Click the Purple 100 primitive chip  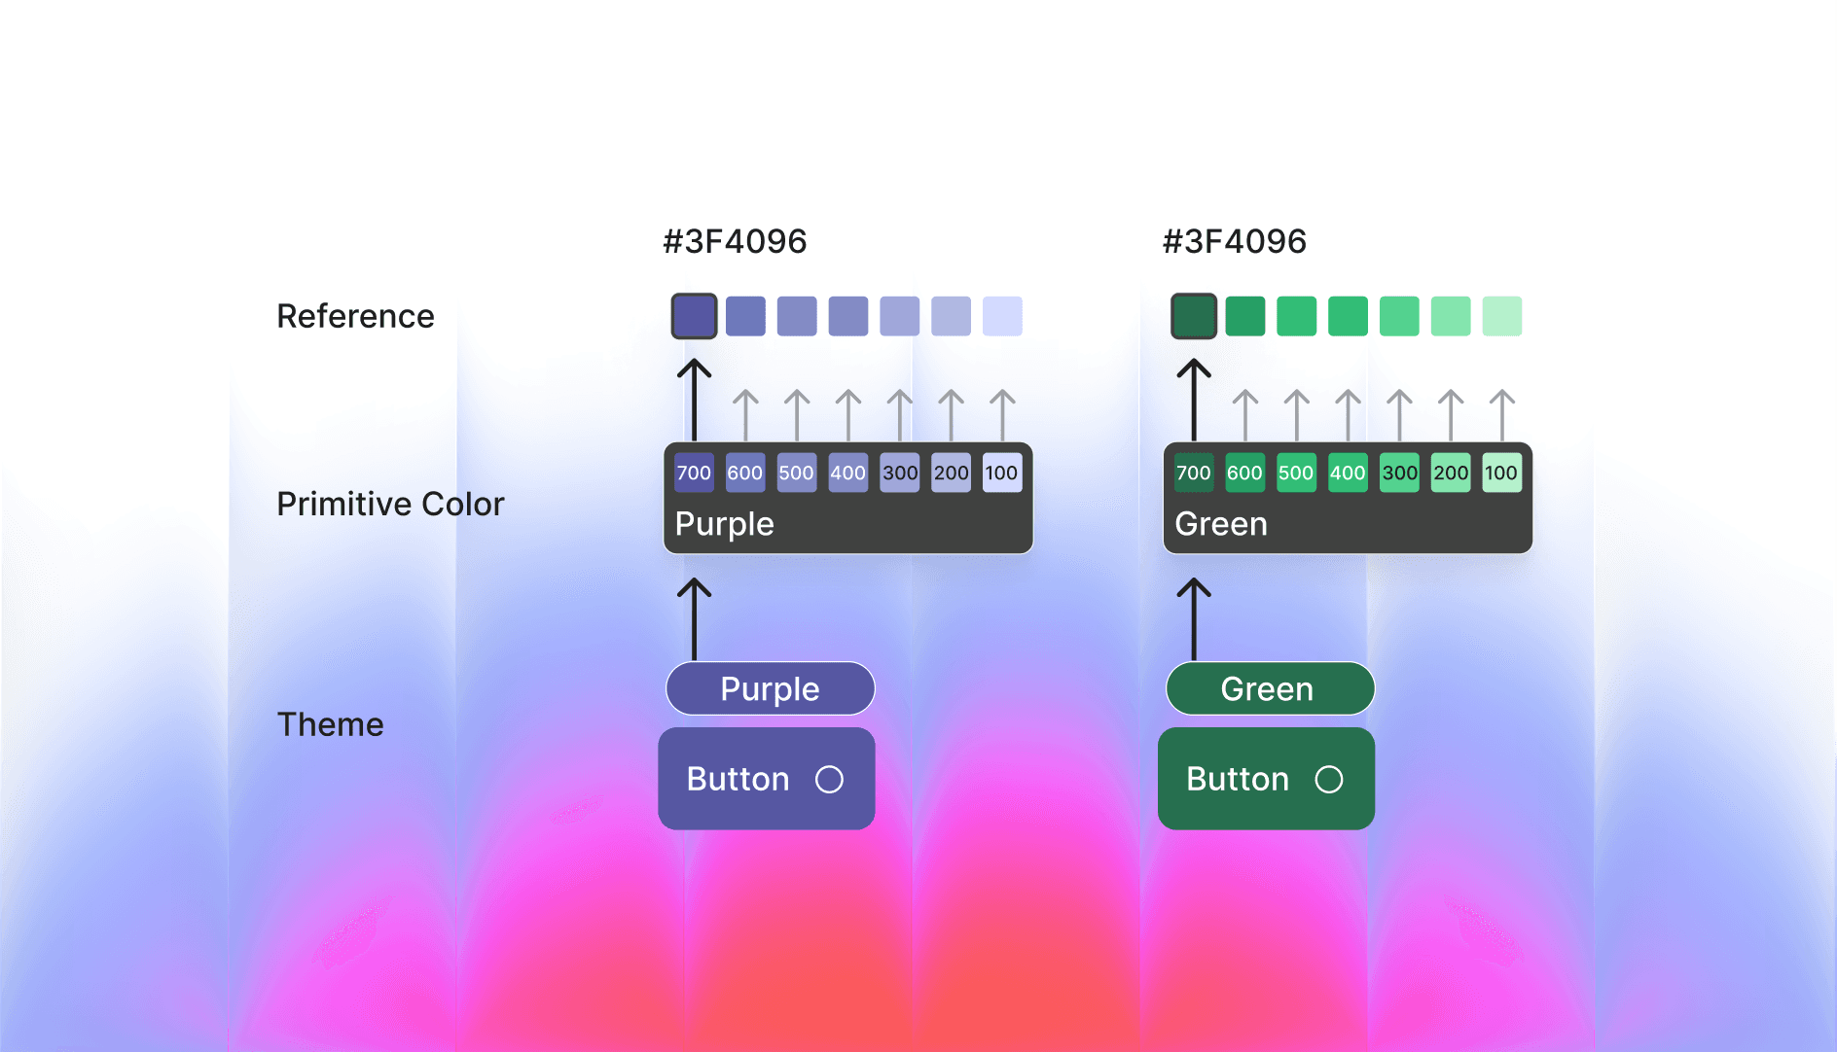1002,473
